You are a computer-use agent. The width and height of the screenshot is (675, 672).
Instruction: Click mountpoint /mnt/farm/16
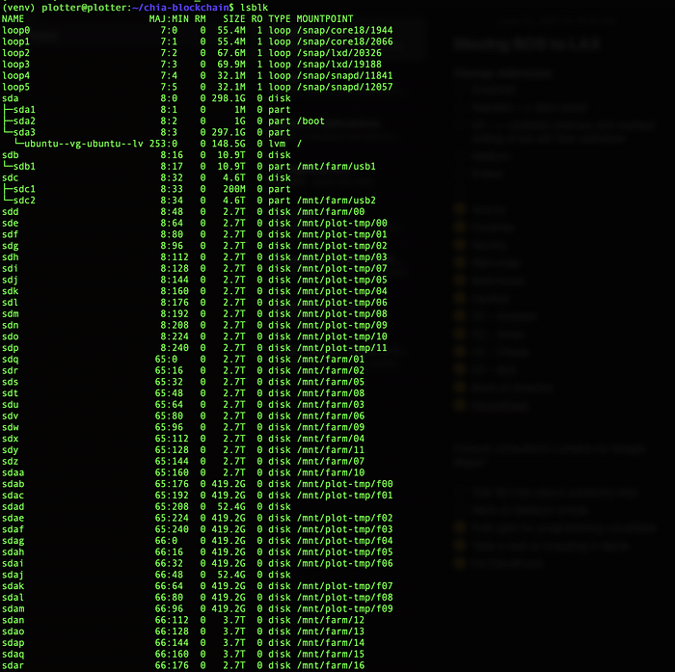point(330,665)
